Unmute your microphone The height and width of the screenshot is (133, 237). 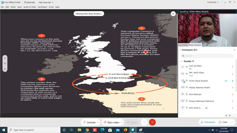[89, 122]
